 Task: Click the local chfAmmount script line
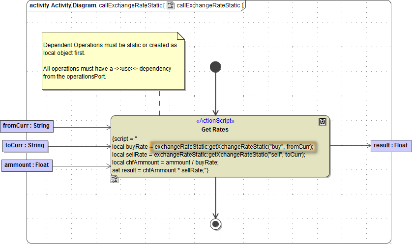tap(165, 163)
